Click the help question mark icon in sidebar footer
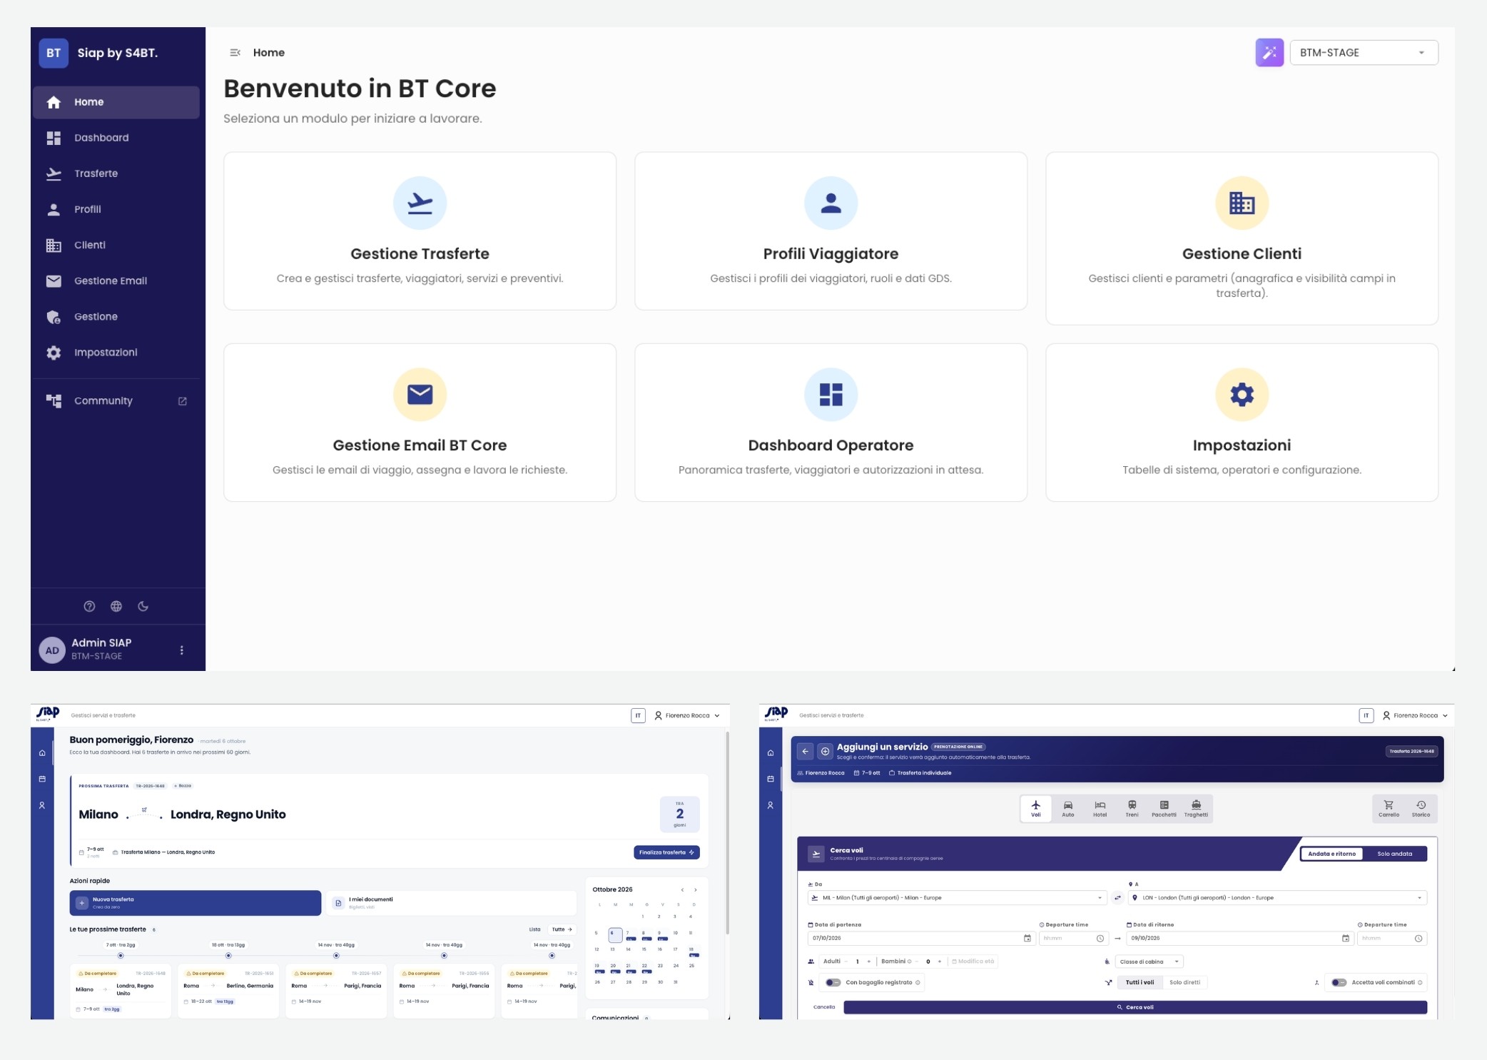 [89, 606]
